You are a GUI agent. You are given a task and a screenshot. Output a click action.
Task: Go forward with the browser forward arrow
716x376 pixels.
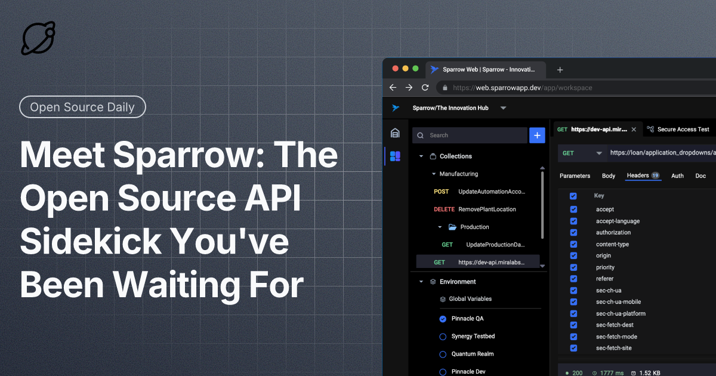coord(409,87)
